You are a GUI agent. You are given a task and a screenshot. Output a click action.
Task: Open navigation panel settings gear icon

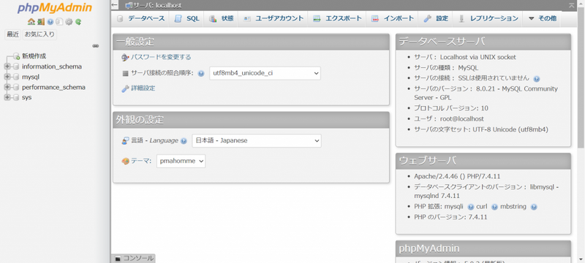click(x=69, y=22)
